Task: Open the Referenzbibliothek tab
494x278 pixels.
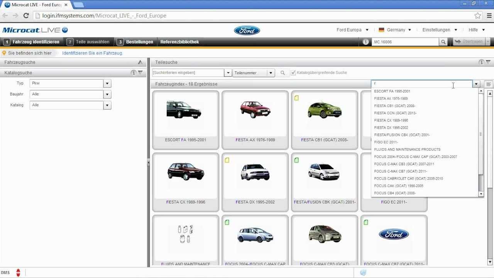Action: coord(179,42)
